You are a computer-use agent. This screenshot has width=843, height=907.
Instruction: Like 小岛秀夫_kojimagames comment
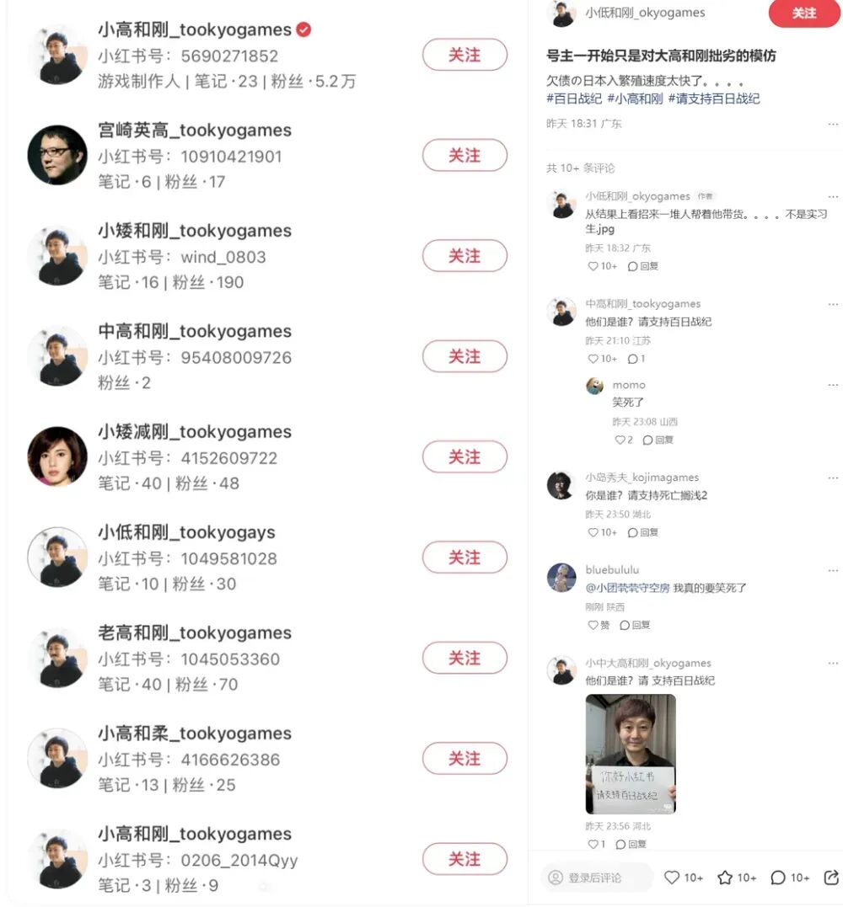pos(593,532)
